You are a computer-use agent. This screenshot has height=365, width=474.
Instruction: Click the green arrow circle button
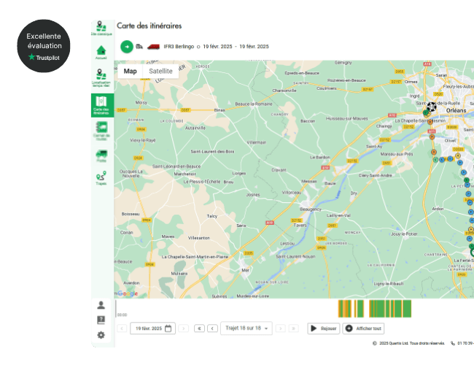pyautogui.click(x=127, y=47)
